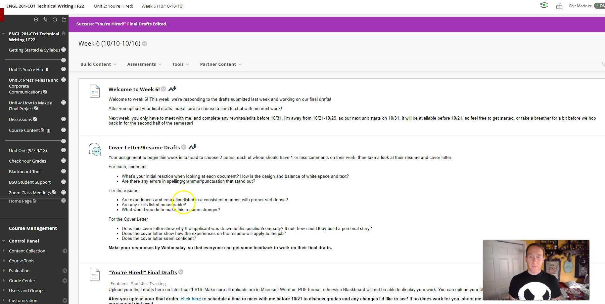Open Unit 2: You're Hired! menu options
This screenshot has width=605, height=304.
(64, 69)
